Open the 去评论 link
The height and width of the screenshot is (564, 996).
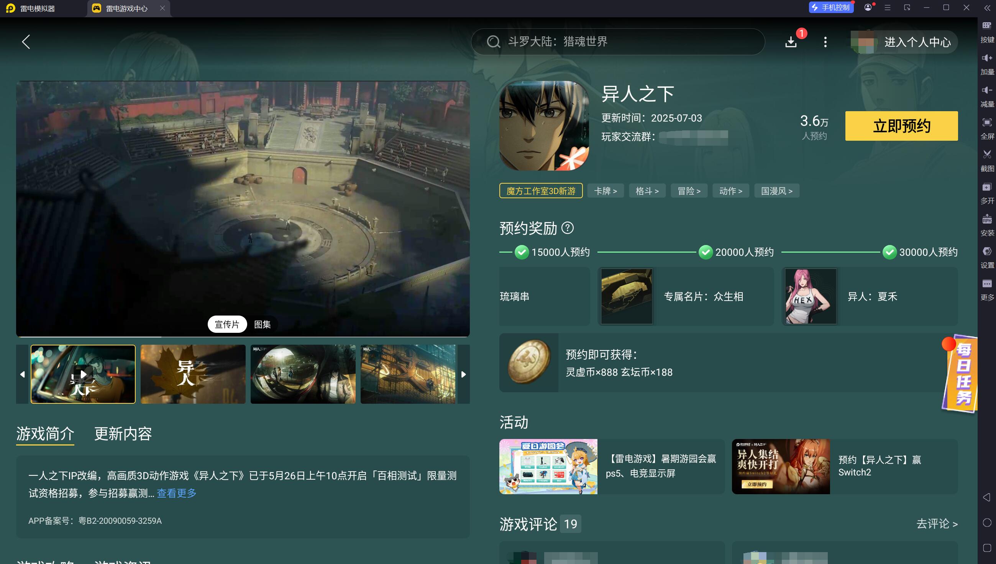click(x=936, y=524)
